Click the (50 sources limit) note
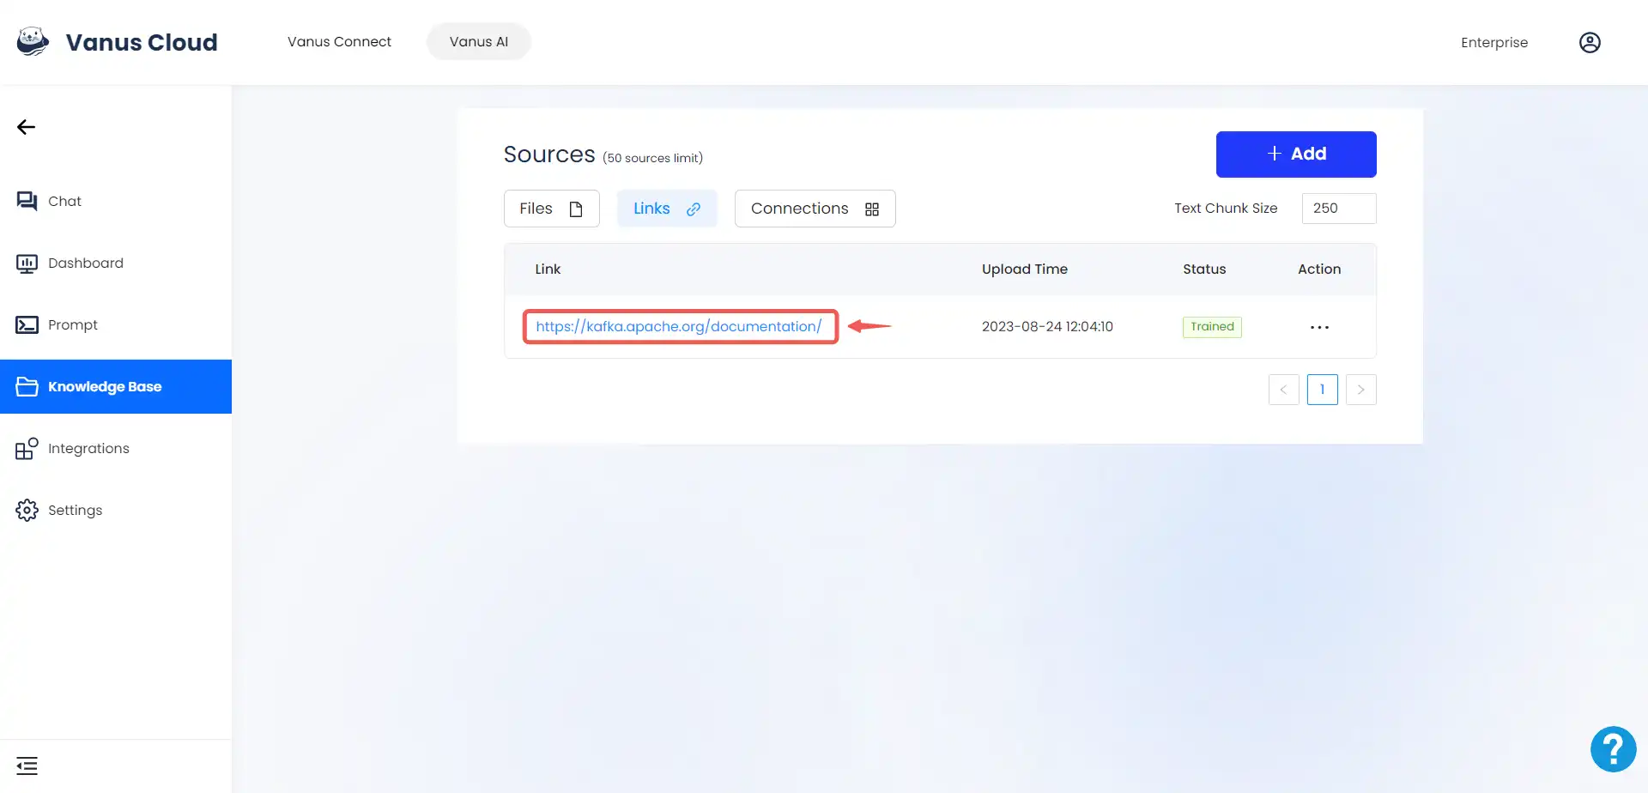1648x793 pixels. 652,158
